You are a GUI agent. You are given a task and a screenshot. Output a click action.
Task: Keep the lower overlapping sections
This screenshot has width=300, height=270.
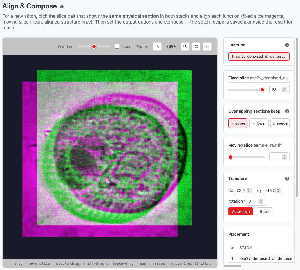point(259,123)
